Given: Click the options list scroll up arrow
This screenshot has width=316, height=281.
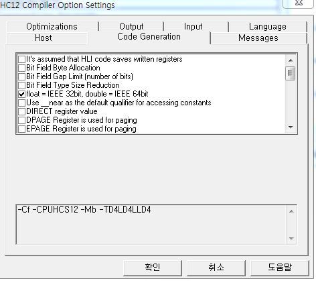Looking at the screenshot, I should 291,60.
